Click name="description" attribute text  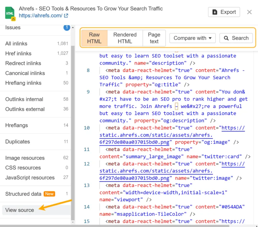point(161,63)
